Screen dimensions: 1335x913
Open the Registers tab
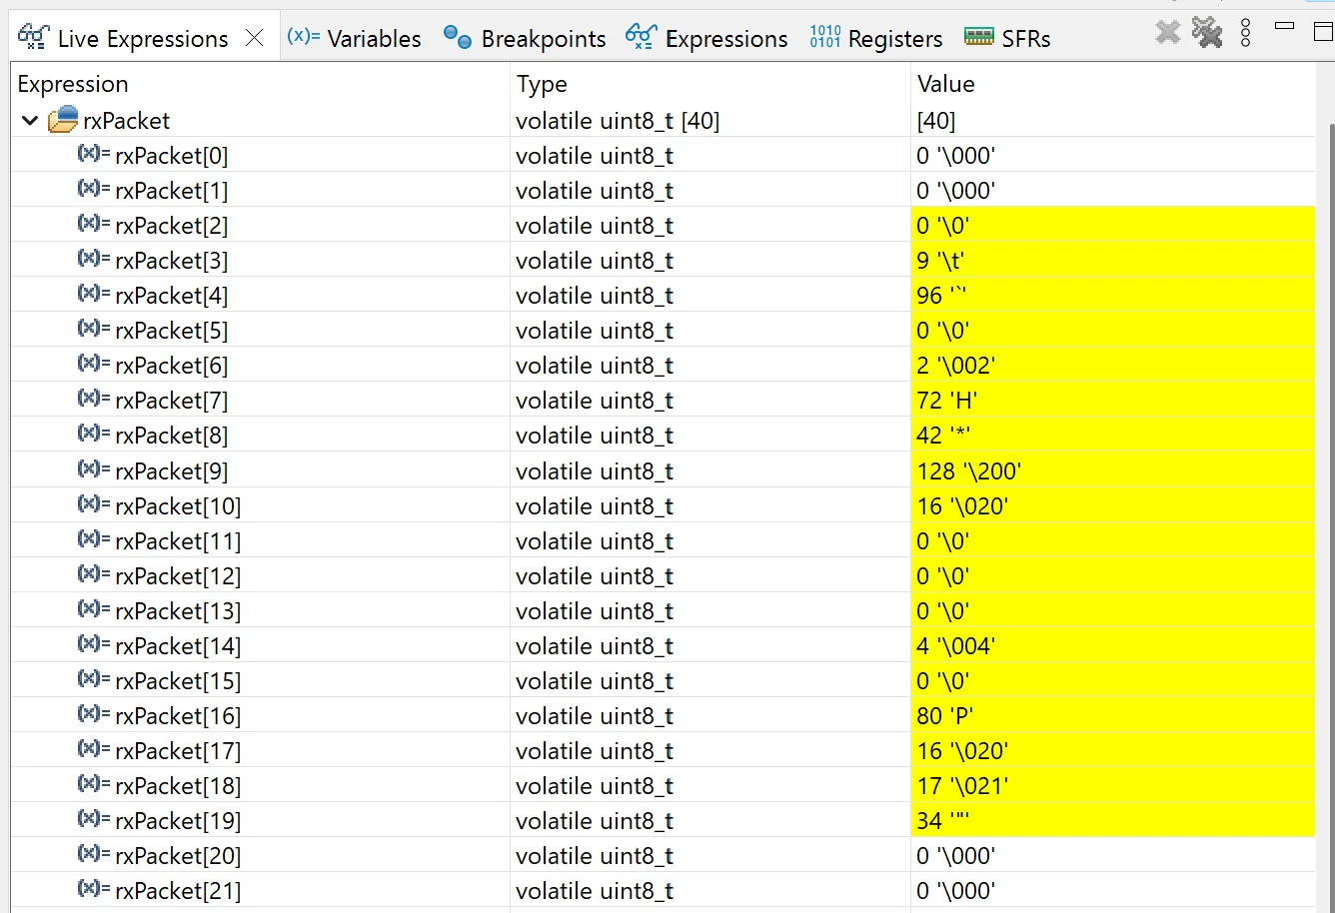(894, 38)
